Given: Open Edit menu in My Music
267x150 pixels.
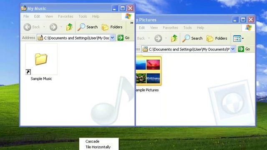Looking at the screenshot, I should (x=37, y=16).
